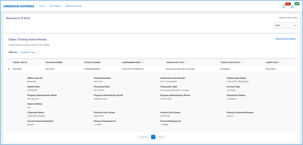The image size is (303, 145).
Task: Open the My Program menu
Action: 55,6
